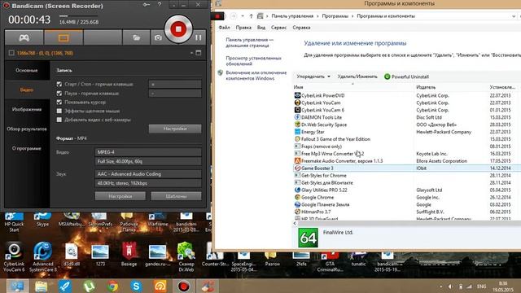521x293 pixels.
Task: Open Просмотр установленных обновлений link
Action: pyautogui.click(x=253, y=61)
